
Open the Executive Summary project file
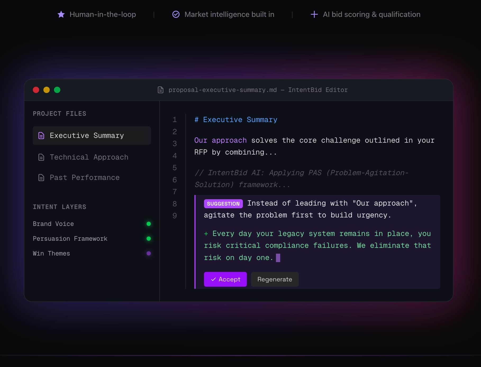click(x=92, y=136)
